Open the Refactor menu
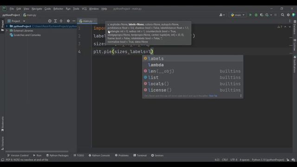This screenshot has height=167, width=297. tap(58, 9)
